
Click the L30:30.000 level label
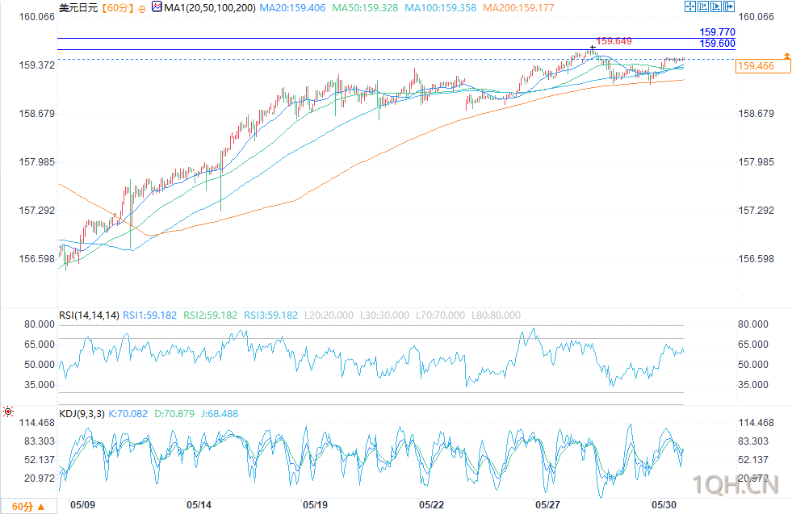(384, 315)
